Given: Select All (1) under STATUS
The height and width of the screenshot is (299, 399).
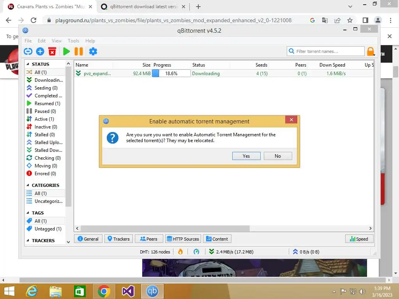Looking at the screenshot, I should [x=45, y=72].
